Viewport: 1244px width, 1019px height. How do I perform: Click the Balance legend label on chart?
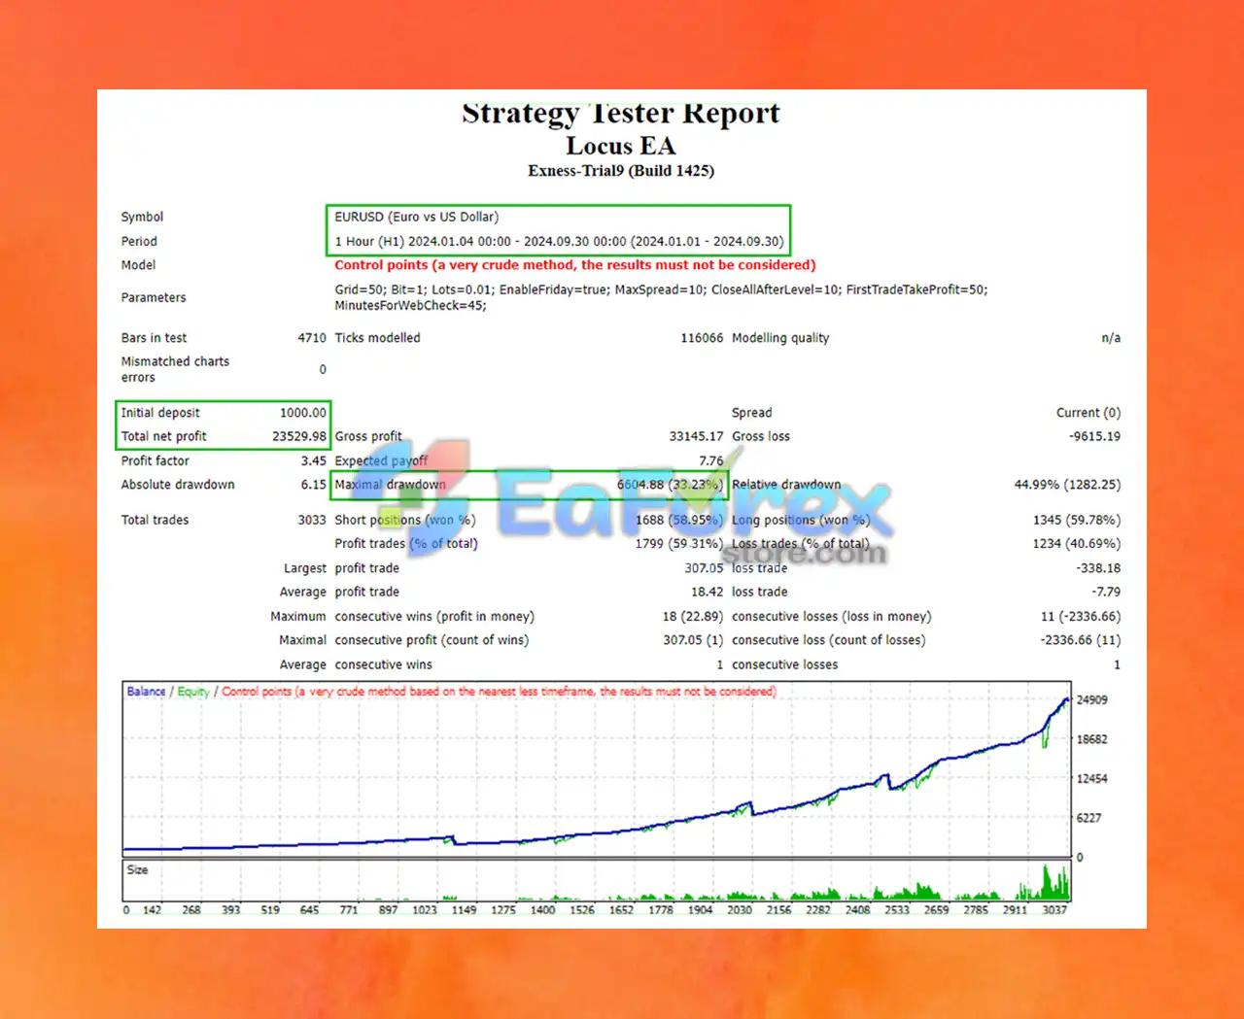coord(146,692)
